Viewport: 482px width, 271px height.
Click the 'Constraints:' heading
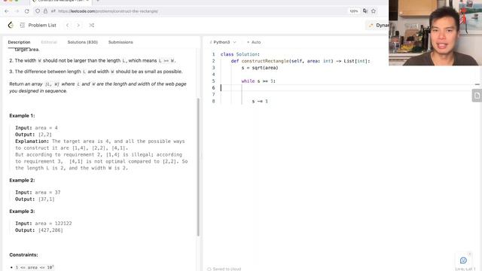23,254
